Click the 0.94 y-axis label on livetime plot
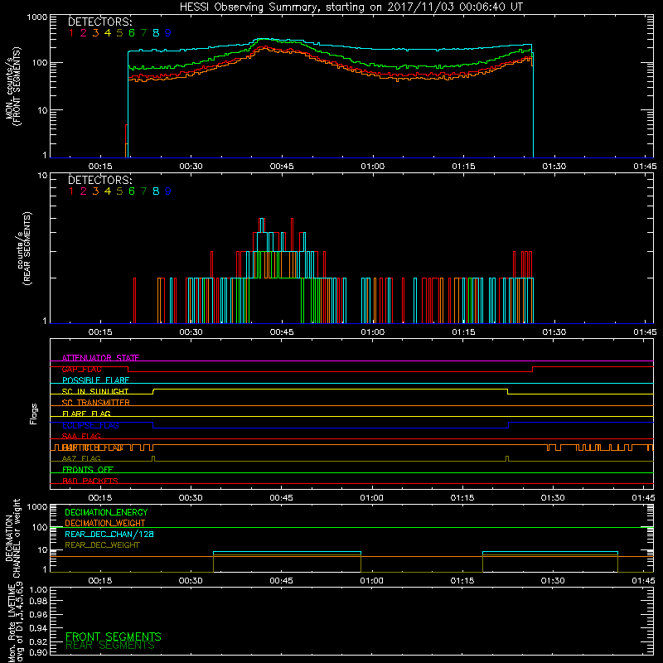The height and width of the screenshot is (663, 663). (x=38, y=628)
